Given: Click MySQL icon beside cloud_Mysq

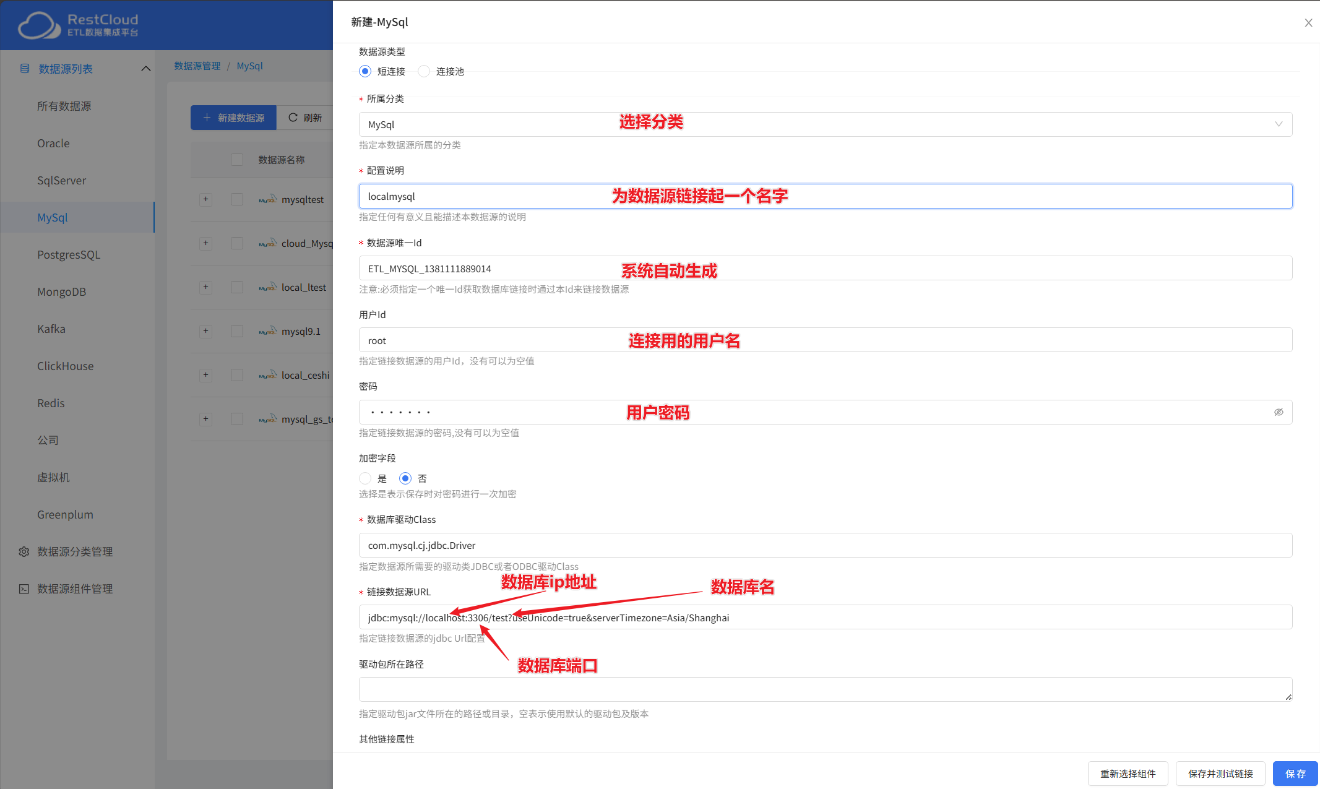Looking at the screenshot, I should (268, 243).
